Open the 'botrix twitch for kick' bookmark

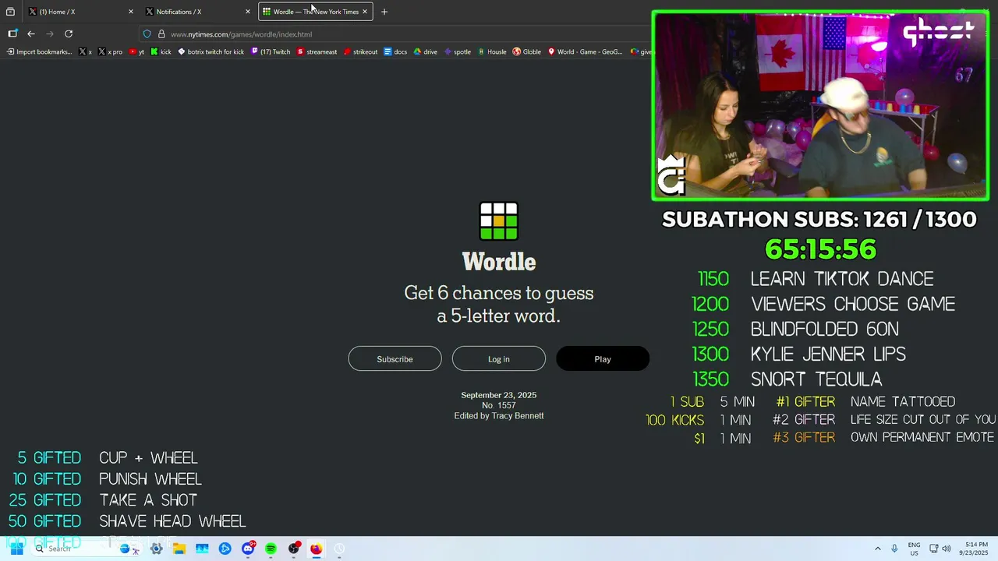tap(211, 52)
